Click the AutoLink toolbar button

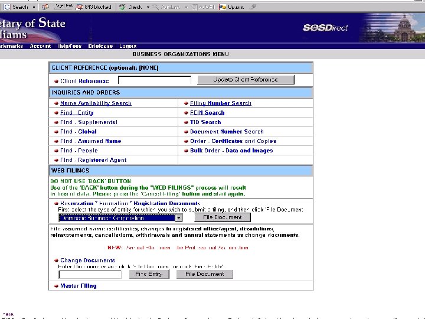tap(166, 7)
